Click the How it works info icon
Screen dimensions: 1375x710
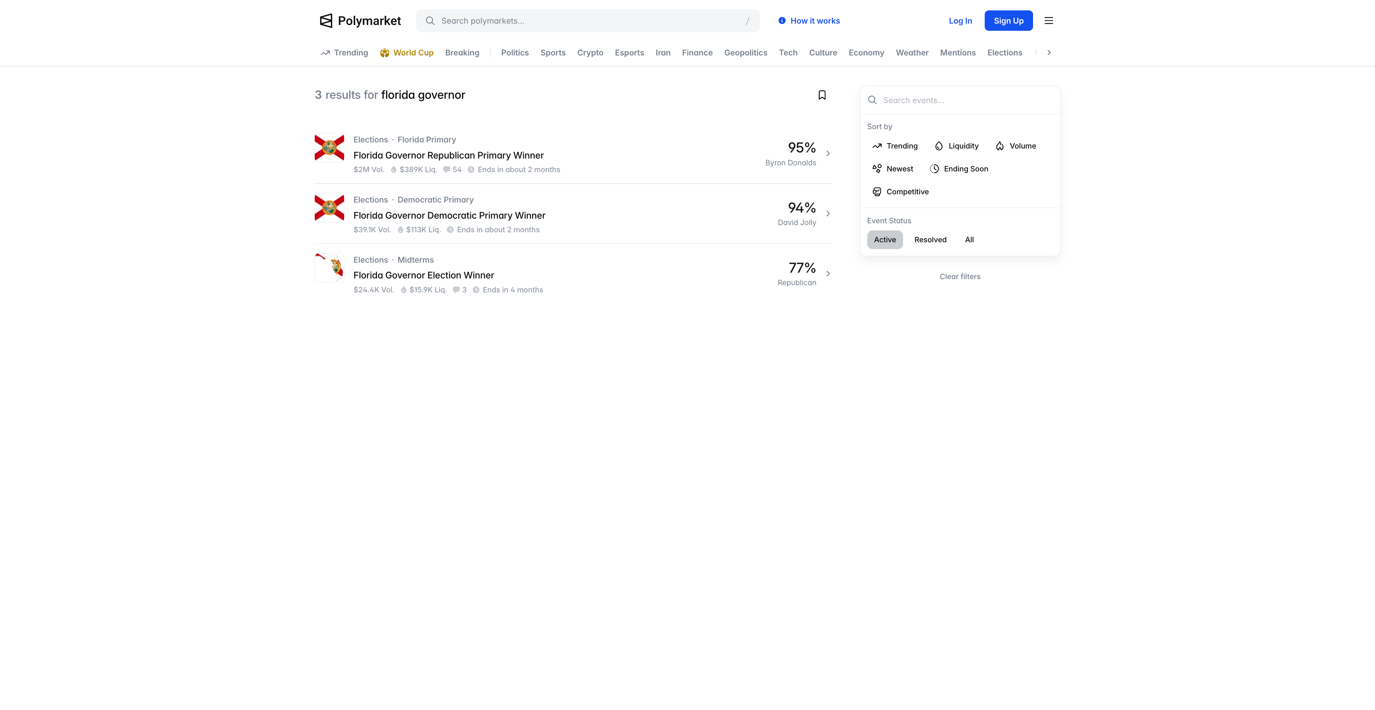782,21
